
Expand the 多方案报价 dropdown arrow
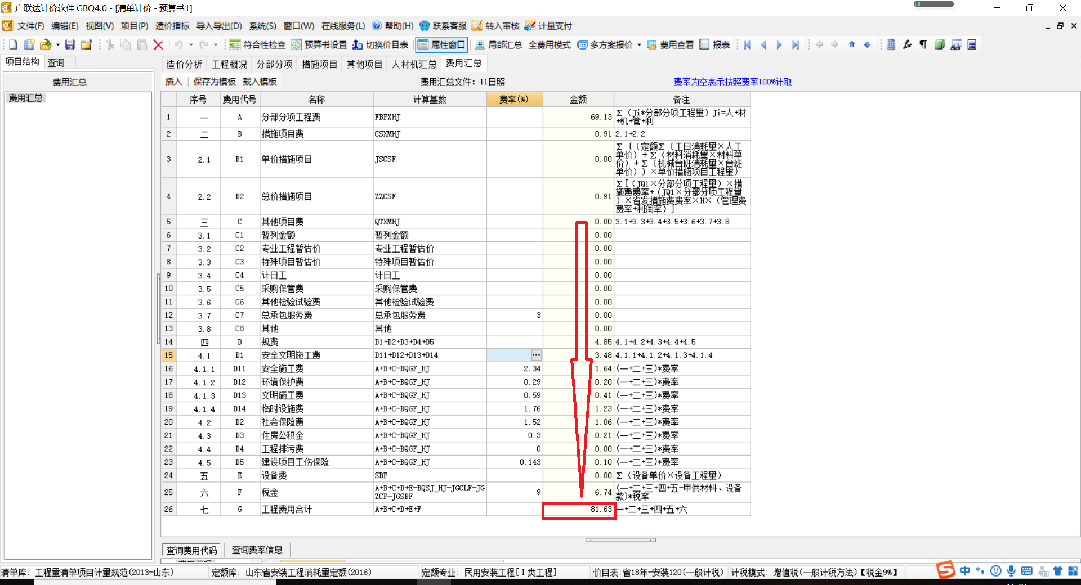639,44
